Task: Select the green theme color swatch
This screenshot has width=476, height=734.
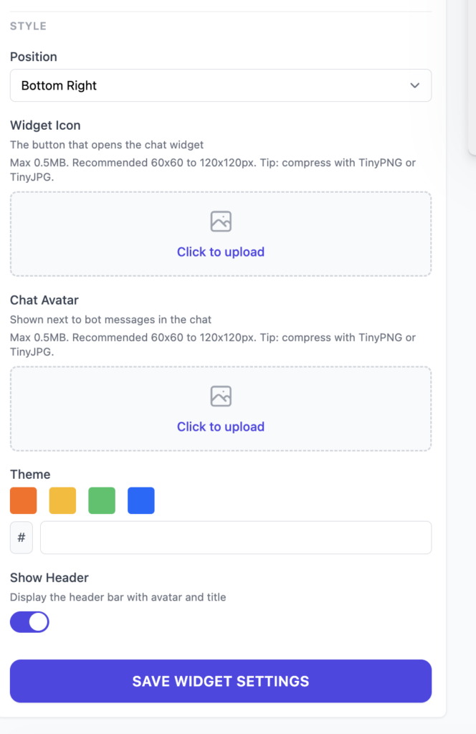Action: click(x=102, y=500)
